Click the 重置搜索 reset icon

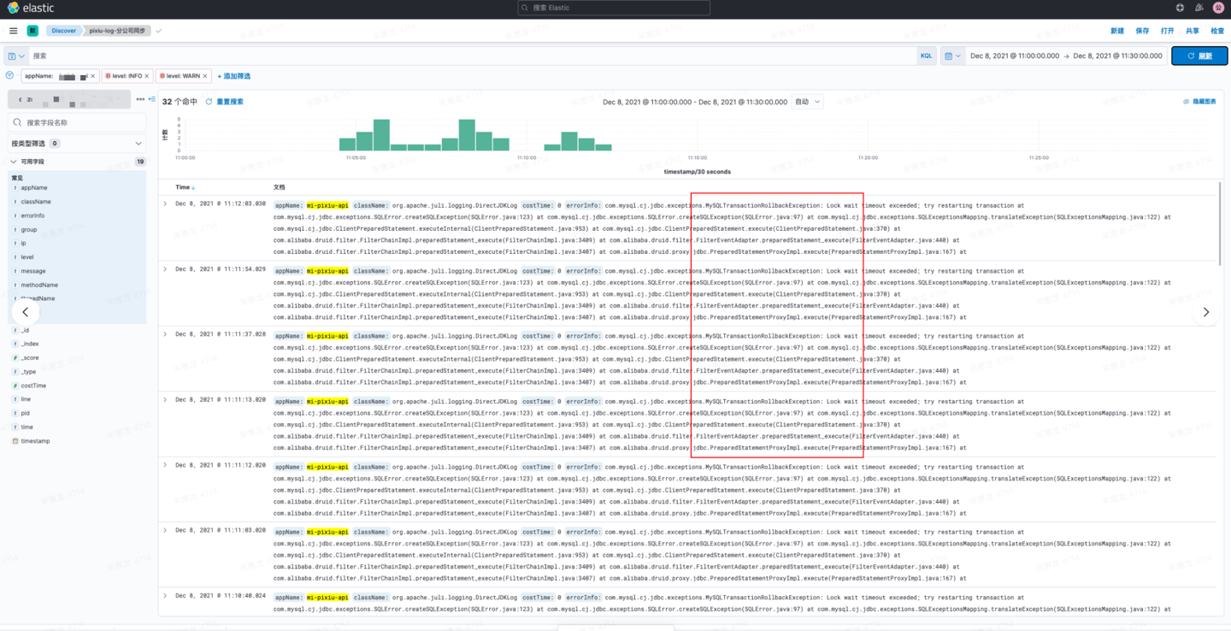209,102
